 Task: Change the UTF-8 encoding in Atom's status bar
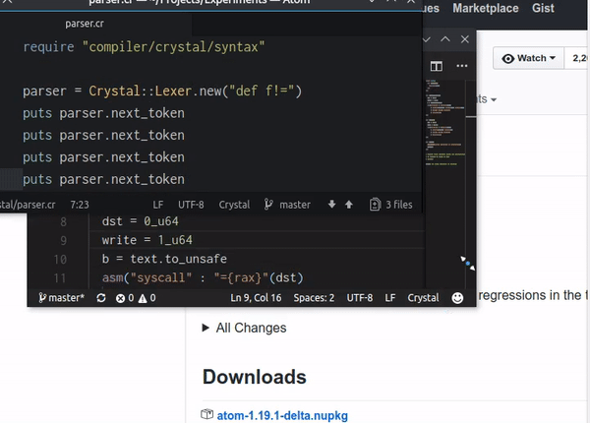point(191,205)
